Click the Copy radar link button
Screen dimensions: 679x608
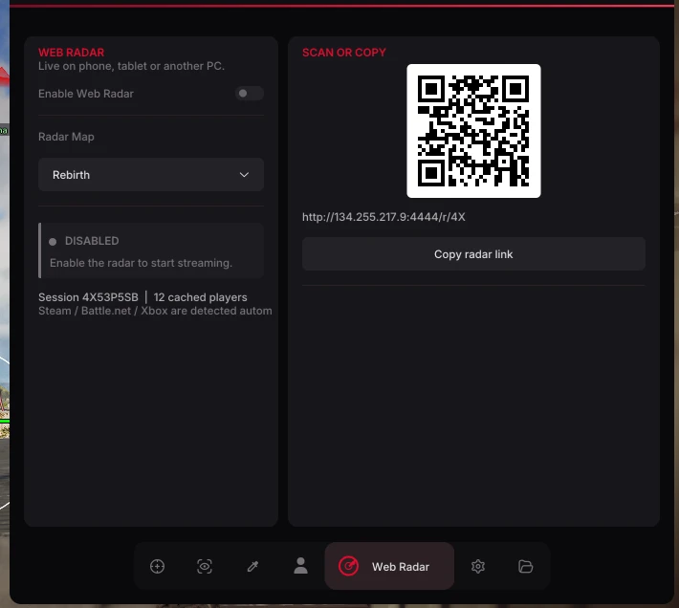click(473, 254)
